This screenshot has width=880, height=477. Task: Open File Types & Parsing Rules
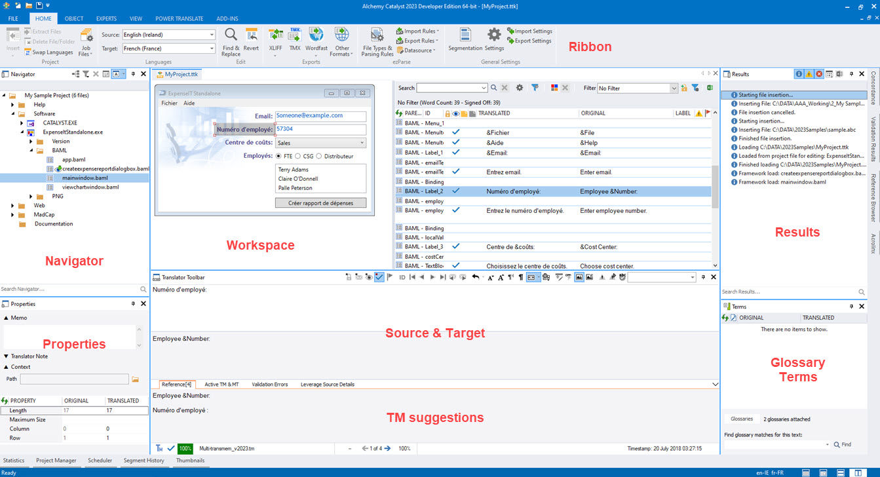tap(377, 41)
